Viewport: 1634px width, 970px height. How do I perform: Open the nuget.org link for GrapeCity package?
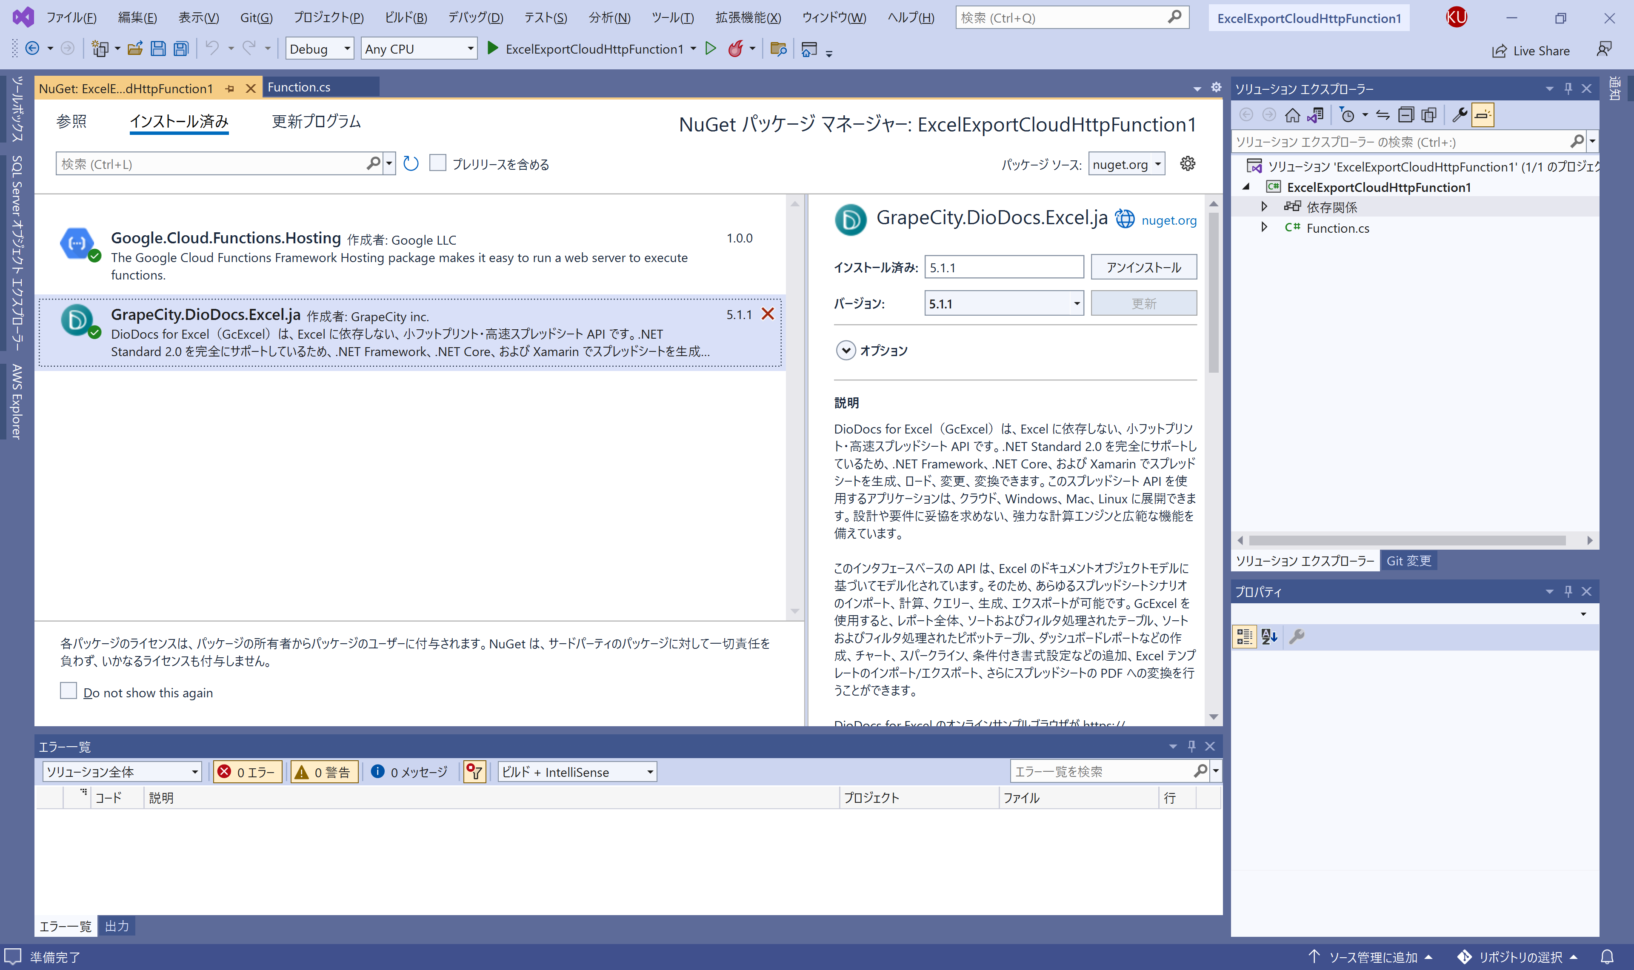(x=1168, y=220)
